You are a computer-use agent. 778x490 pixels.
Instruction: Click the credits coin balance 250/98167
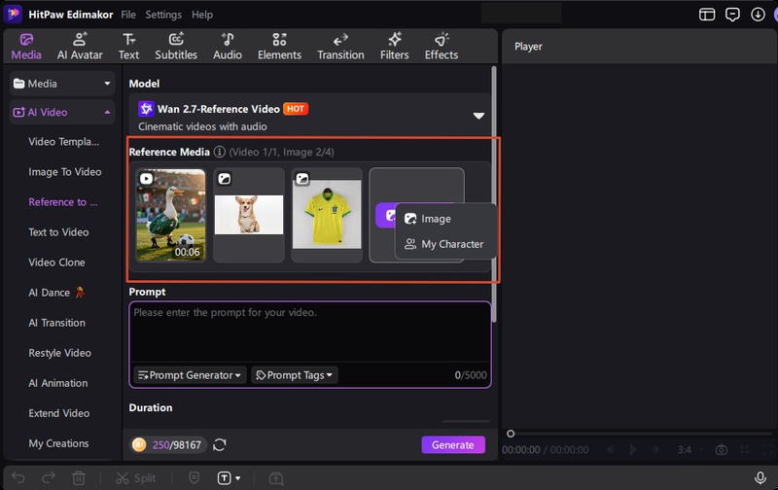coord(168,445)
